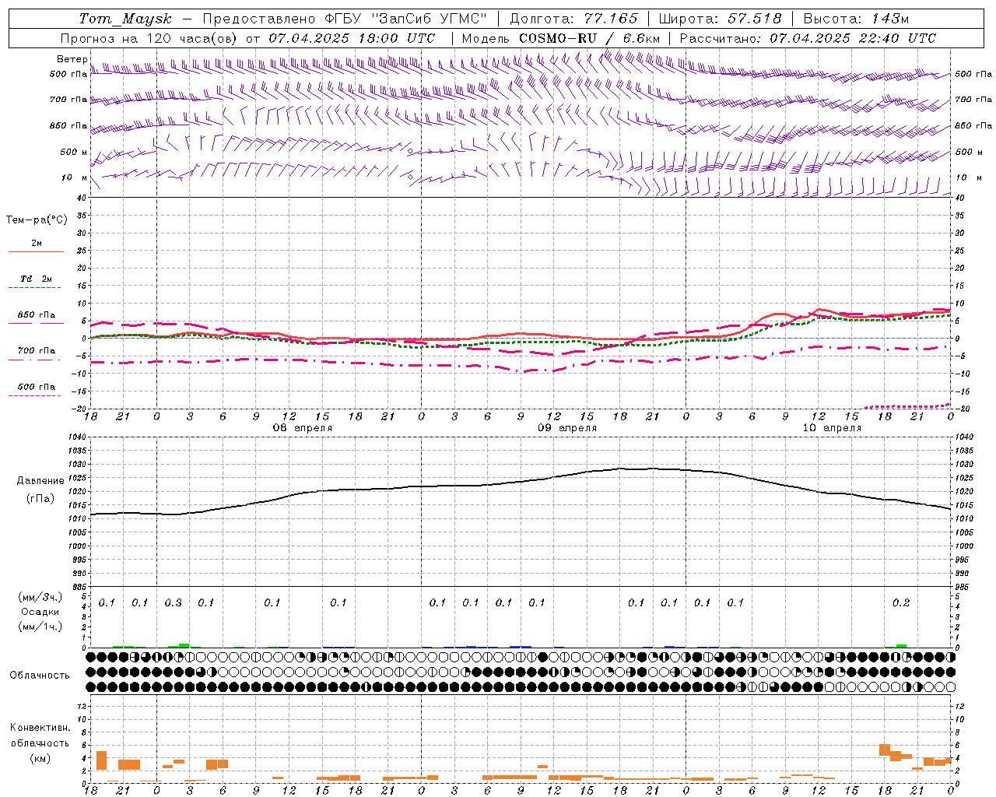
Task: Click the (км) unit label
Action: pos(40,758)
